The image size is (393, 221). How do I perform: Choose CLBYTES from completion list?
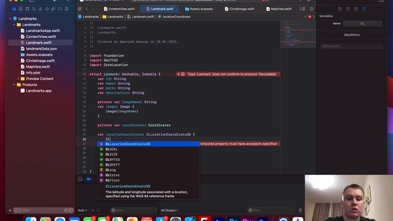[x=149, y=160]
